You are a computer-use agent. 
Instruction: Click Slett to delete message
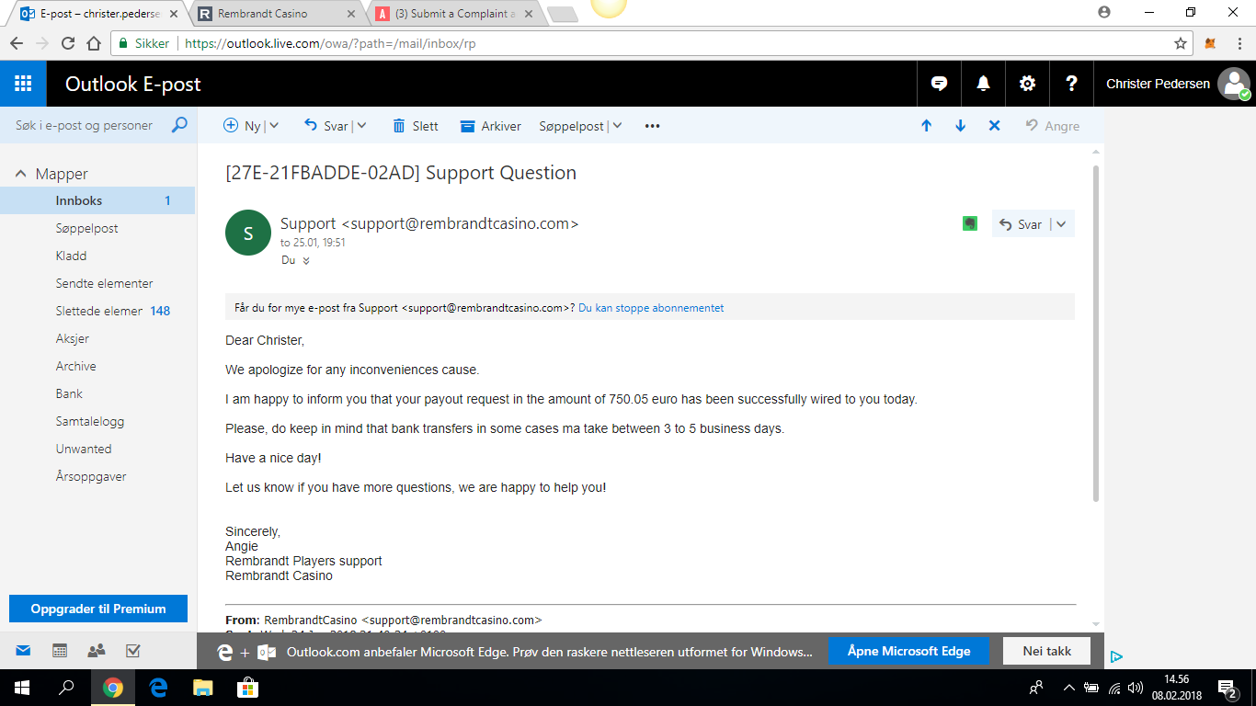click(416, 126)
